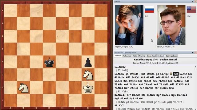Jump to move 72.Ne5+

pyautogui.click(x=179, y=81)
